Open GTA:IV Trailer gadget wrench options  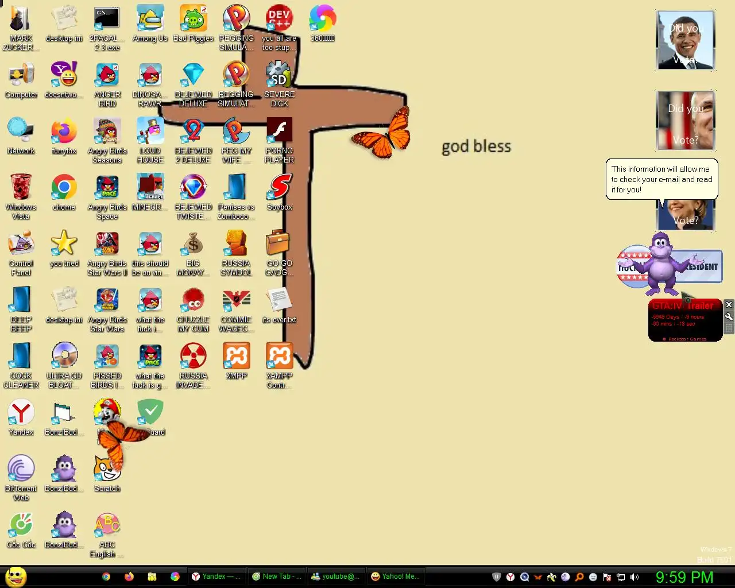(x=729, y=316)
